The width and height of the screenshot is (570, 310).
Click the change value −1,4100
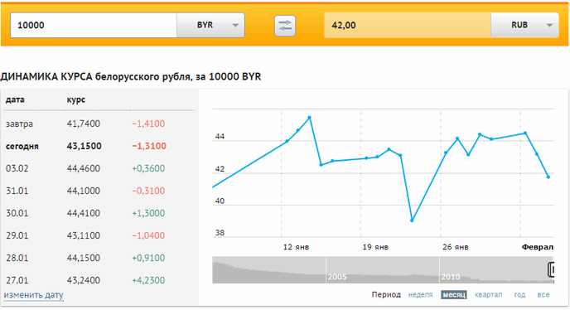tap(148, 124)
